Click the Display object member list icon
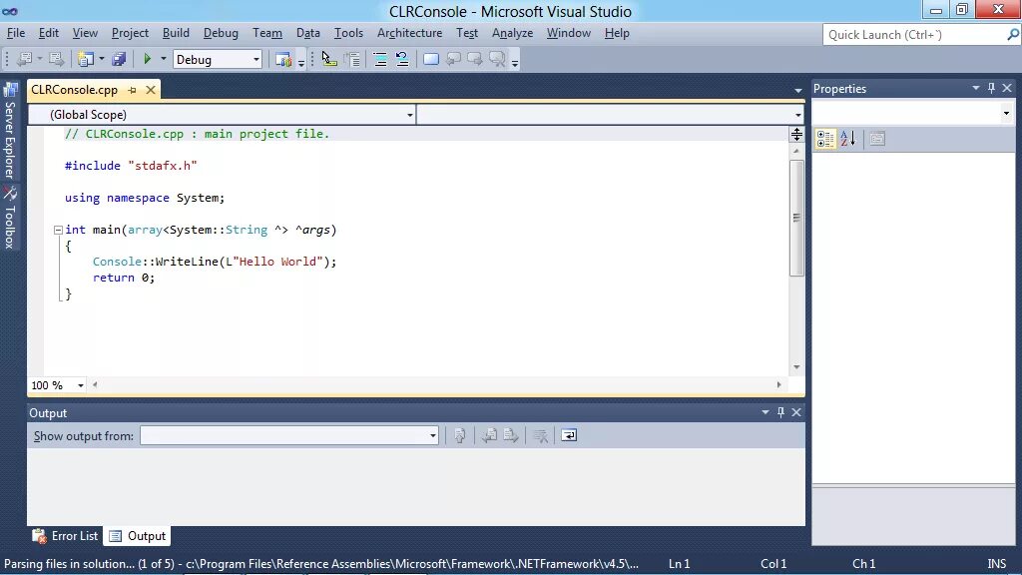This screenshot has height=575, width=1022. click(329, 59)
